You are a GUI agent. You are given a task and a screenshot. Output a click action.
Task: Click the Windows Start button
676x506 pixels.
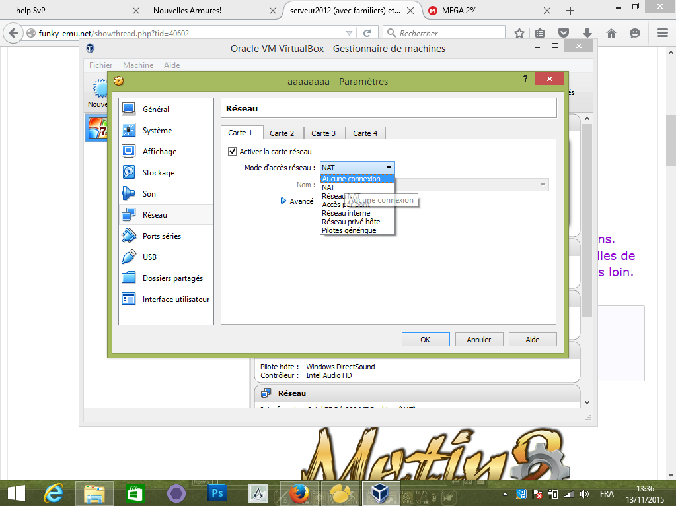pyautogui.click(x=17, y=493)
